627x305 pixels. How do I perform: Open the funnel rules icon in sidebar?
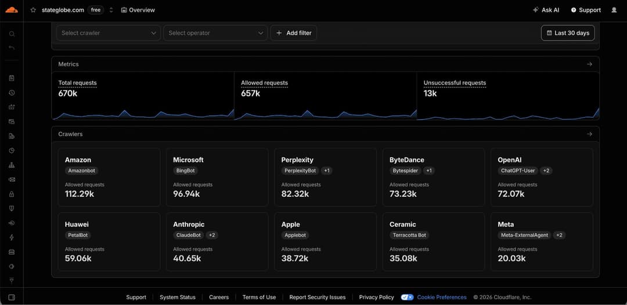click(12, 281)
